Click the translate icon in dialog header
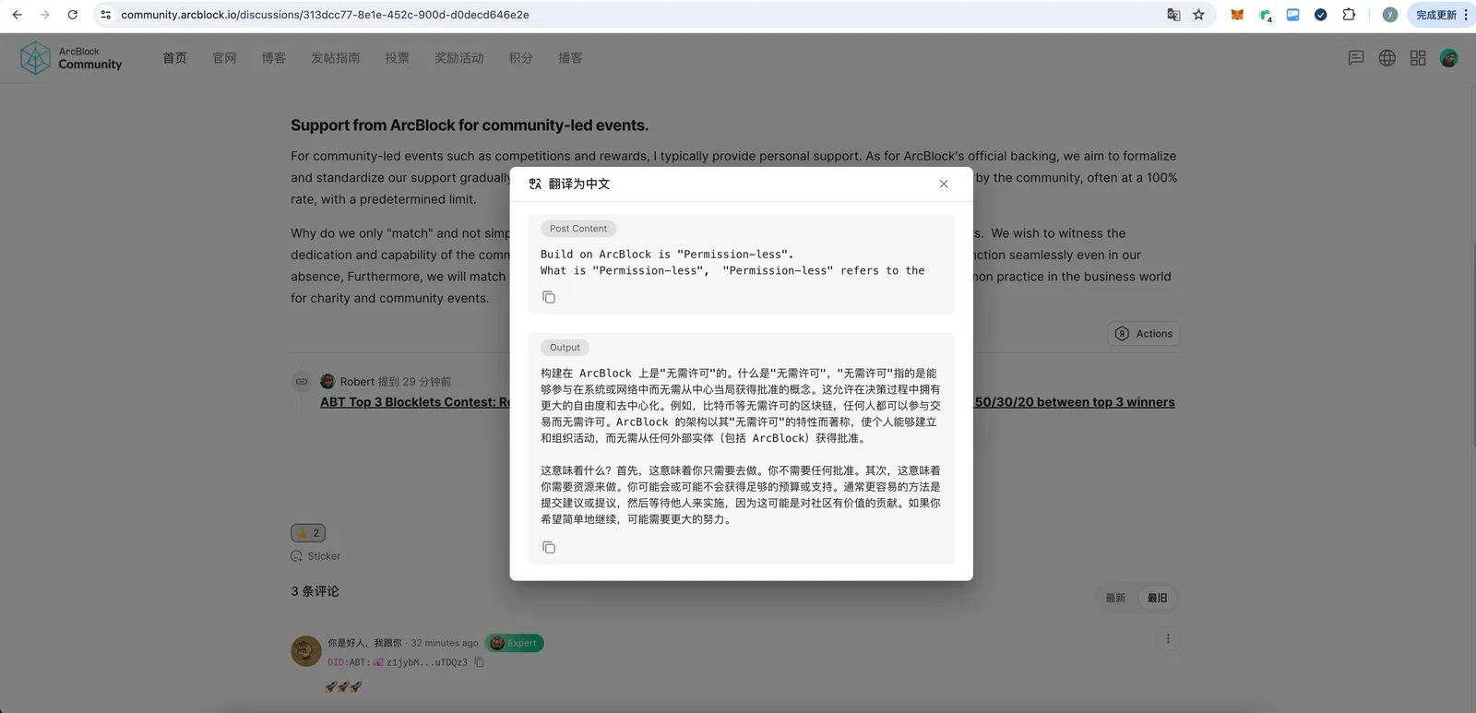This screenshot has width=1476, height=713. (535, 184)
